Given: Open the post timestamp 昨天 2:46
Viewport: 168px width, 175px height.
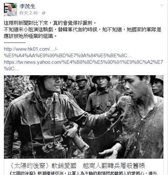Looking at the screenshot, I should click(29, 13).
